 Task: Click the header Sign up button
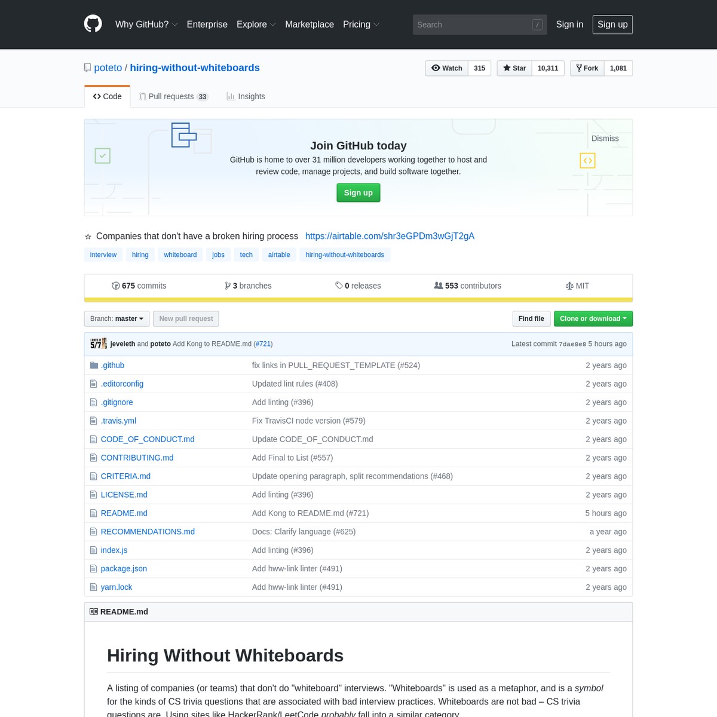point(612,24)
